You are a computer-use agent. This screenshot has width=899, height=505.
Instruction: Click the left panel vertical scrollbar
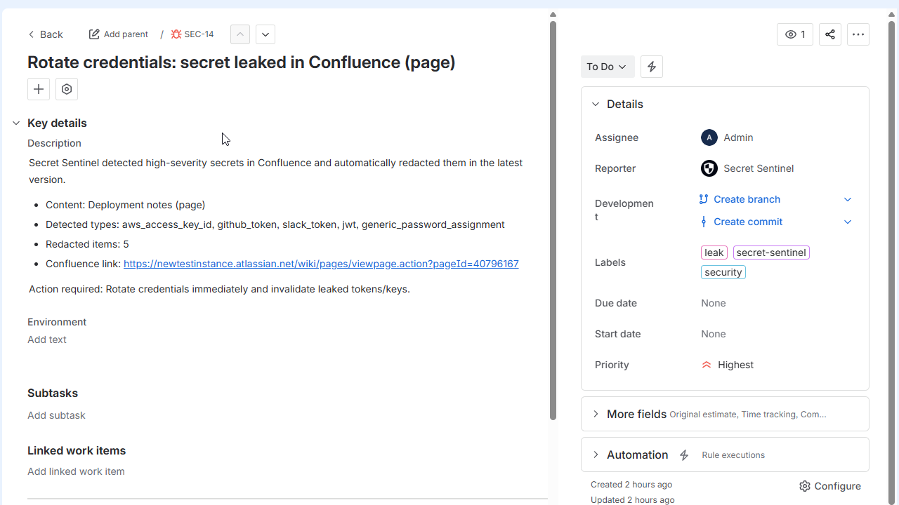(x=553, y=221)
